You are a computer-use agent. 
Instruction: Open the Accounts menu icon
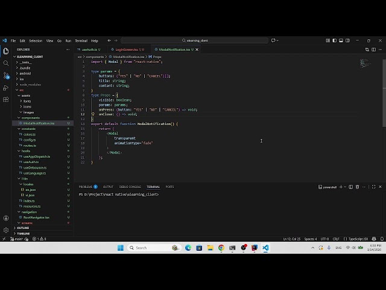(x=6, y=218)
